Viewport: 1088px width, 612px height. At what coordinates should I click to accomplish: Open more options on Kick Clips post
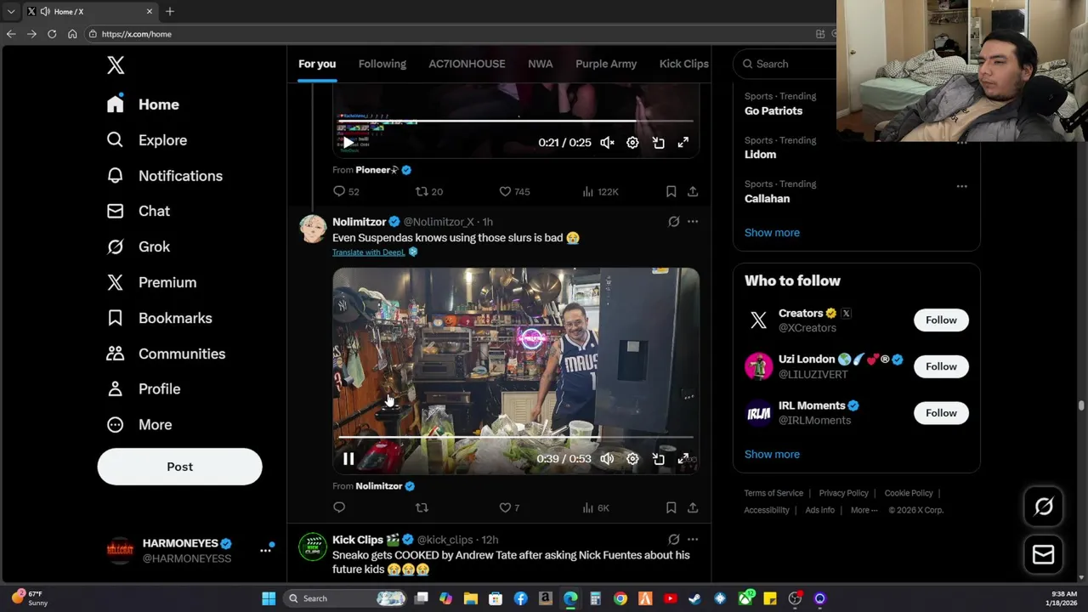tap(693, 540)
